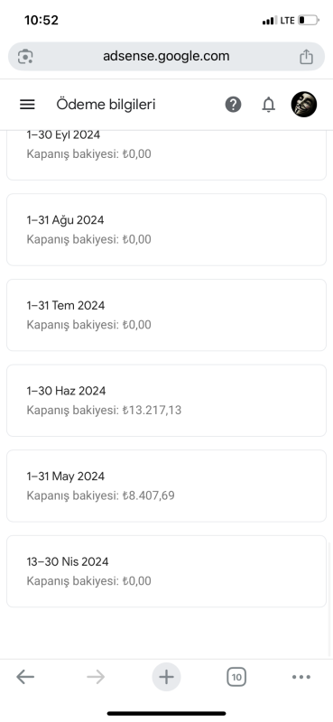Open the 1–31 May 2024 statement card
Screen dimensions: 333x722
166,486
